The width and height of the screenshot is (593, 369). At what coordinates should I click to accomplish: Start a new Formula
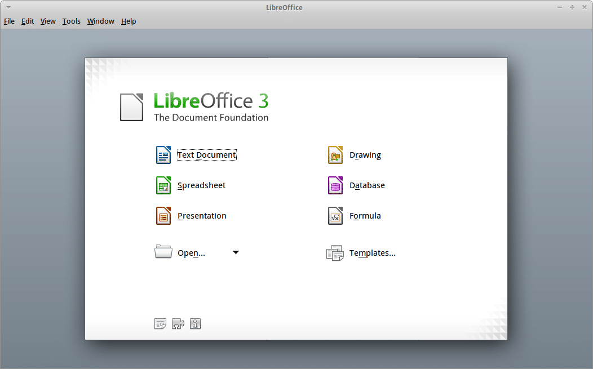(x=365, y=216)
